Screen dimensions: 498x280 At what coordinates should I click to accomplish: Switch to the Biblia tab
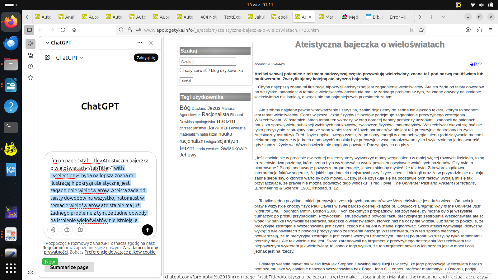pyautogui.click(x=375, y=17)
